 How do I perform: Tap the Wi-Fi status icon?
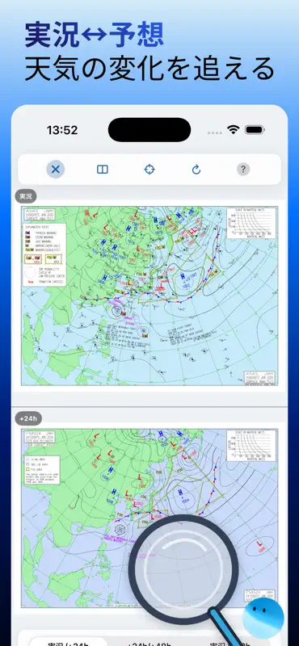tap(233, 130)
